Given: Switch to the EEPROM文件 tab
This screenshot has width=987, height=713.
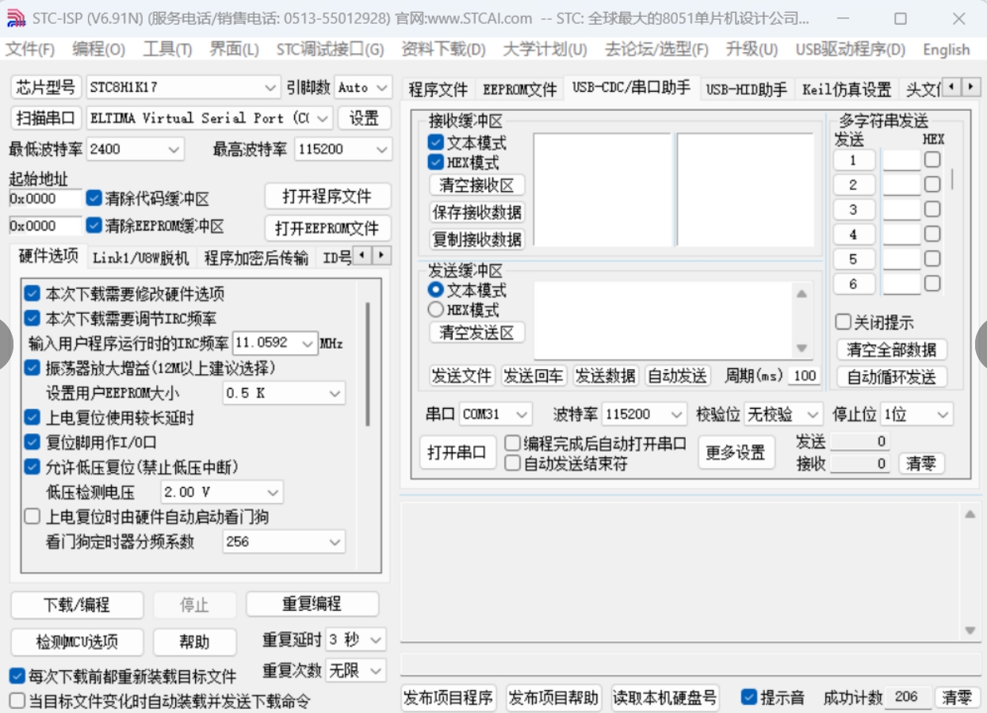Looking at the screenshot, I should click(520, 90).
